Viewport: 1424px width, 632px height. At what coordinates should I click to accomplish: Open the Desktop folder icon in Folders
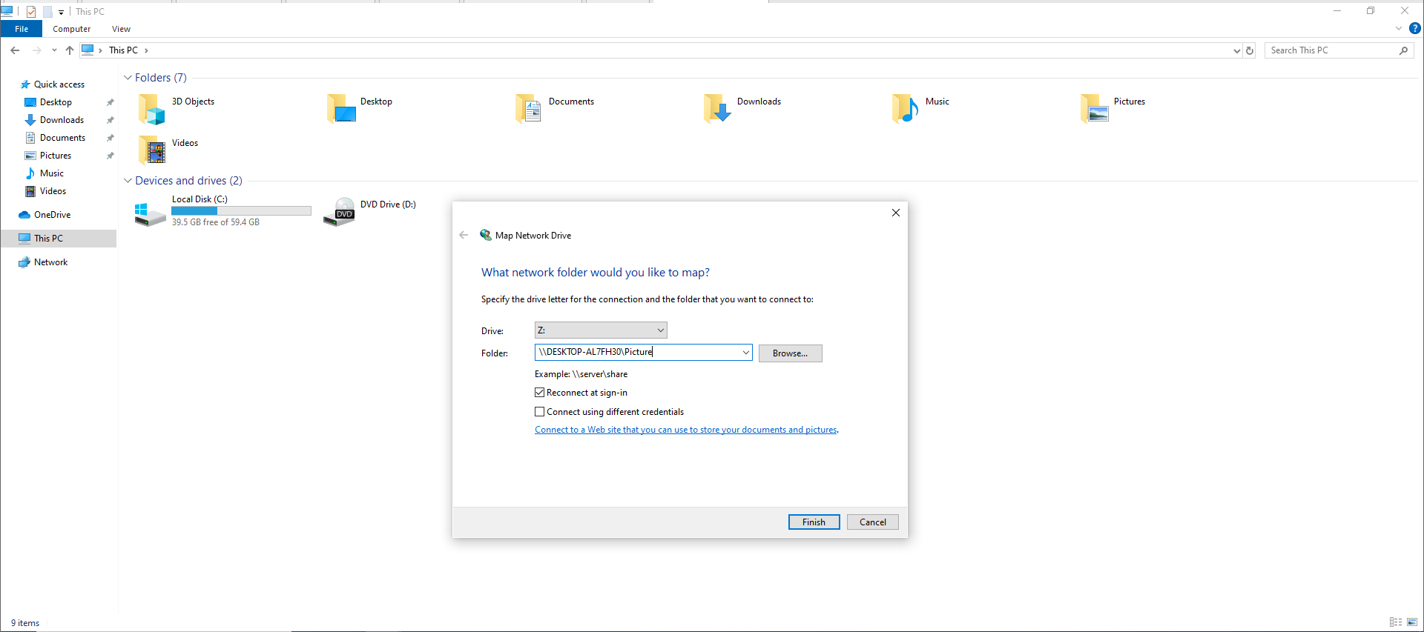tap(341, 109)
